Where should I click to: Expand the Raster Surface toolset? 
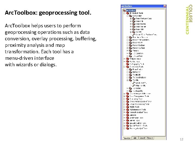(128, 48)
